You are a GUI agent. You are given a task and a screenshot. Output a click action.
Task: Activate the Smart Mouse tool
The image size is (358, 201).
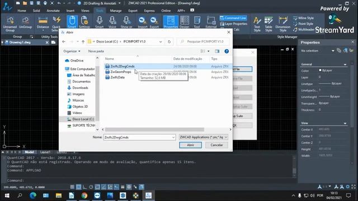[x=72, y=22]
